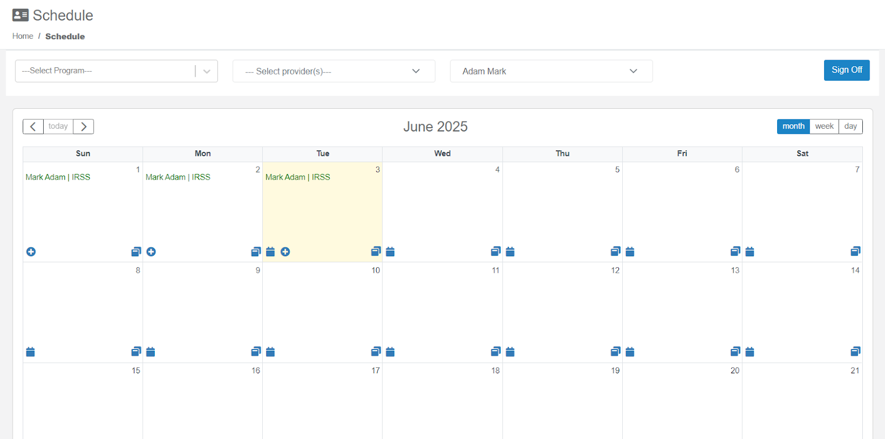Image resolution: width=885 pixels, height=439 pixels.
Task: Switch to month view
Action: [x=793, y=126]
